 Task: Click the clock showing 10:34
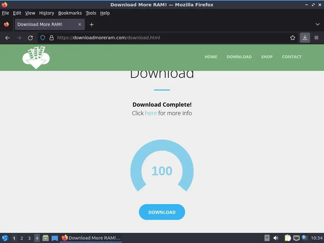click(x=316, y=238)
